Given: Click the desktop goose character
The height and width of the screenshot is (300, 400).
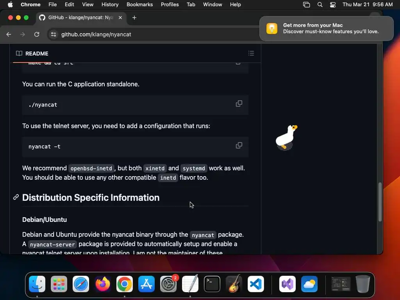Looking at the screenshot, I should [x=286, y=138].
